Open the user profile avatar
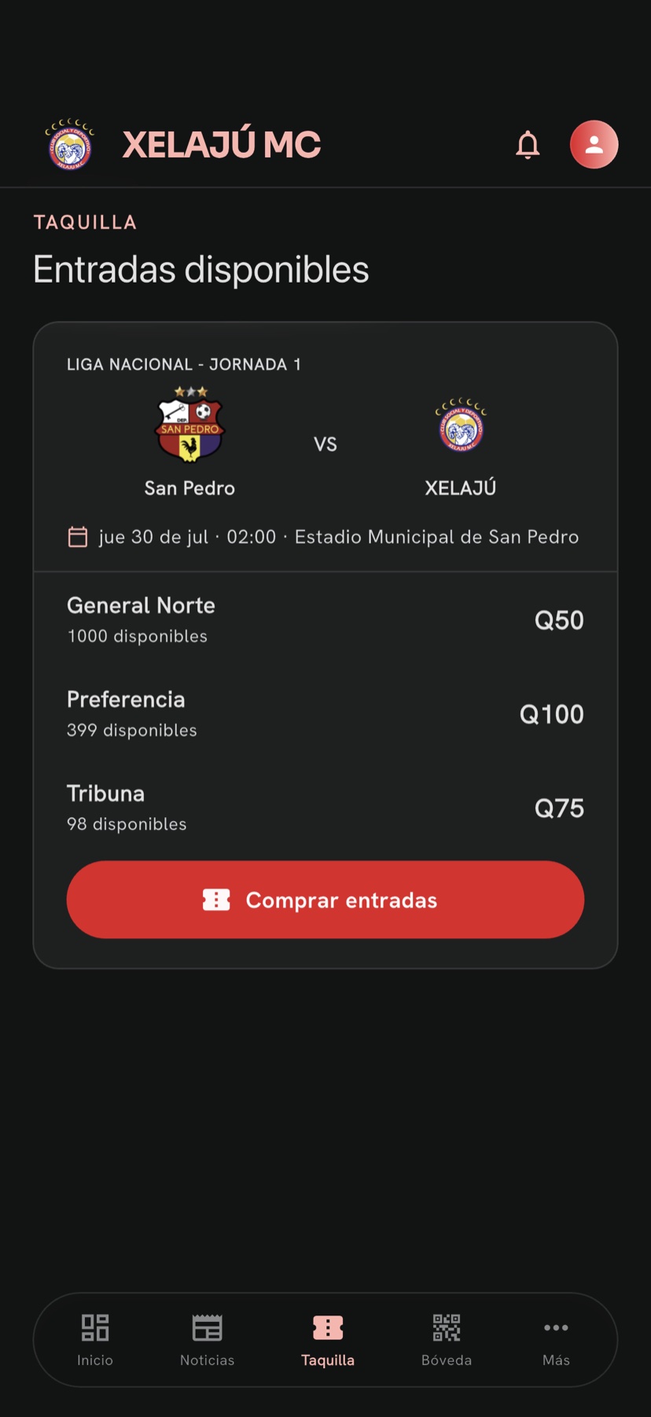The height and width of the screenshot is (1417, 651). coord(594,145)
